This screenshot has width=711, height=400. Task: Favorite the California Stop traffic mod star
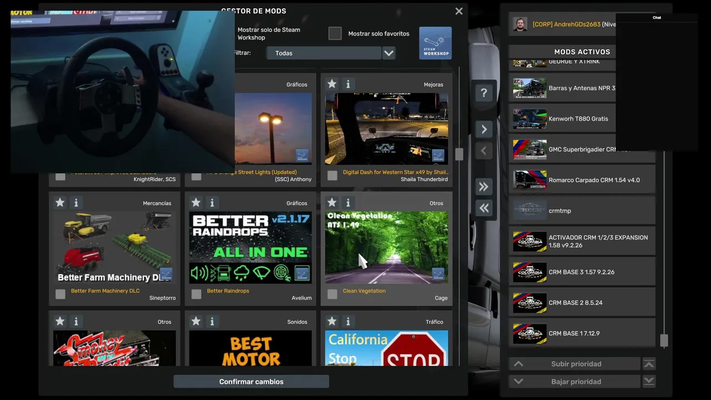coord(332,321)
